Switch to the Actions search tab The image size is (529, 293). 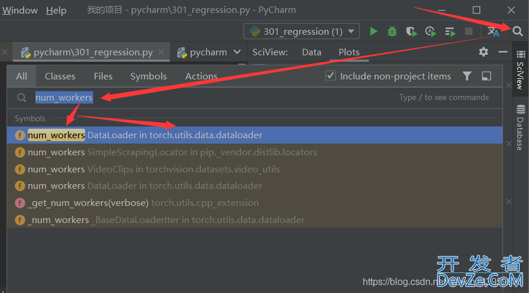tap(202, 76)
